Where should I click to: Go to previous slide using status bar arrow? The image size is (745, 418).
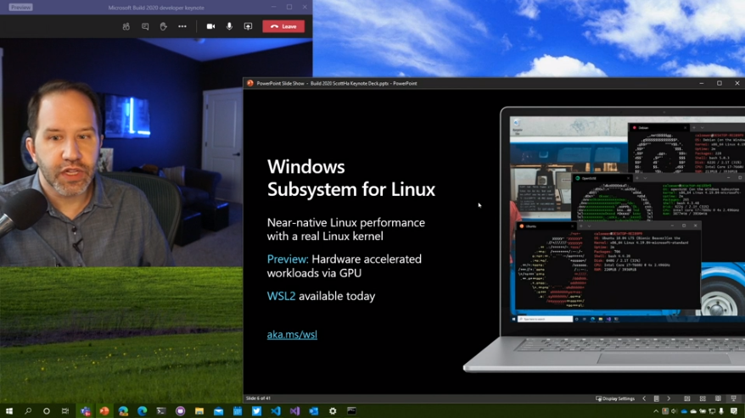(x=644, y=398)
